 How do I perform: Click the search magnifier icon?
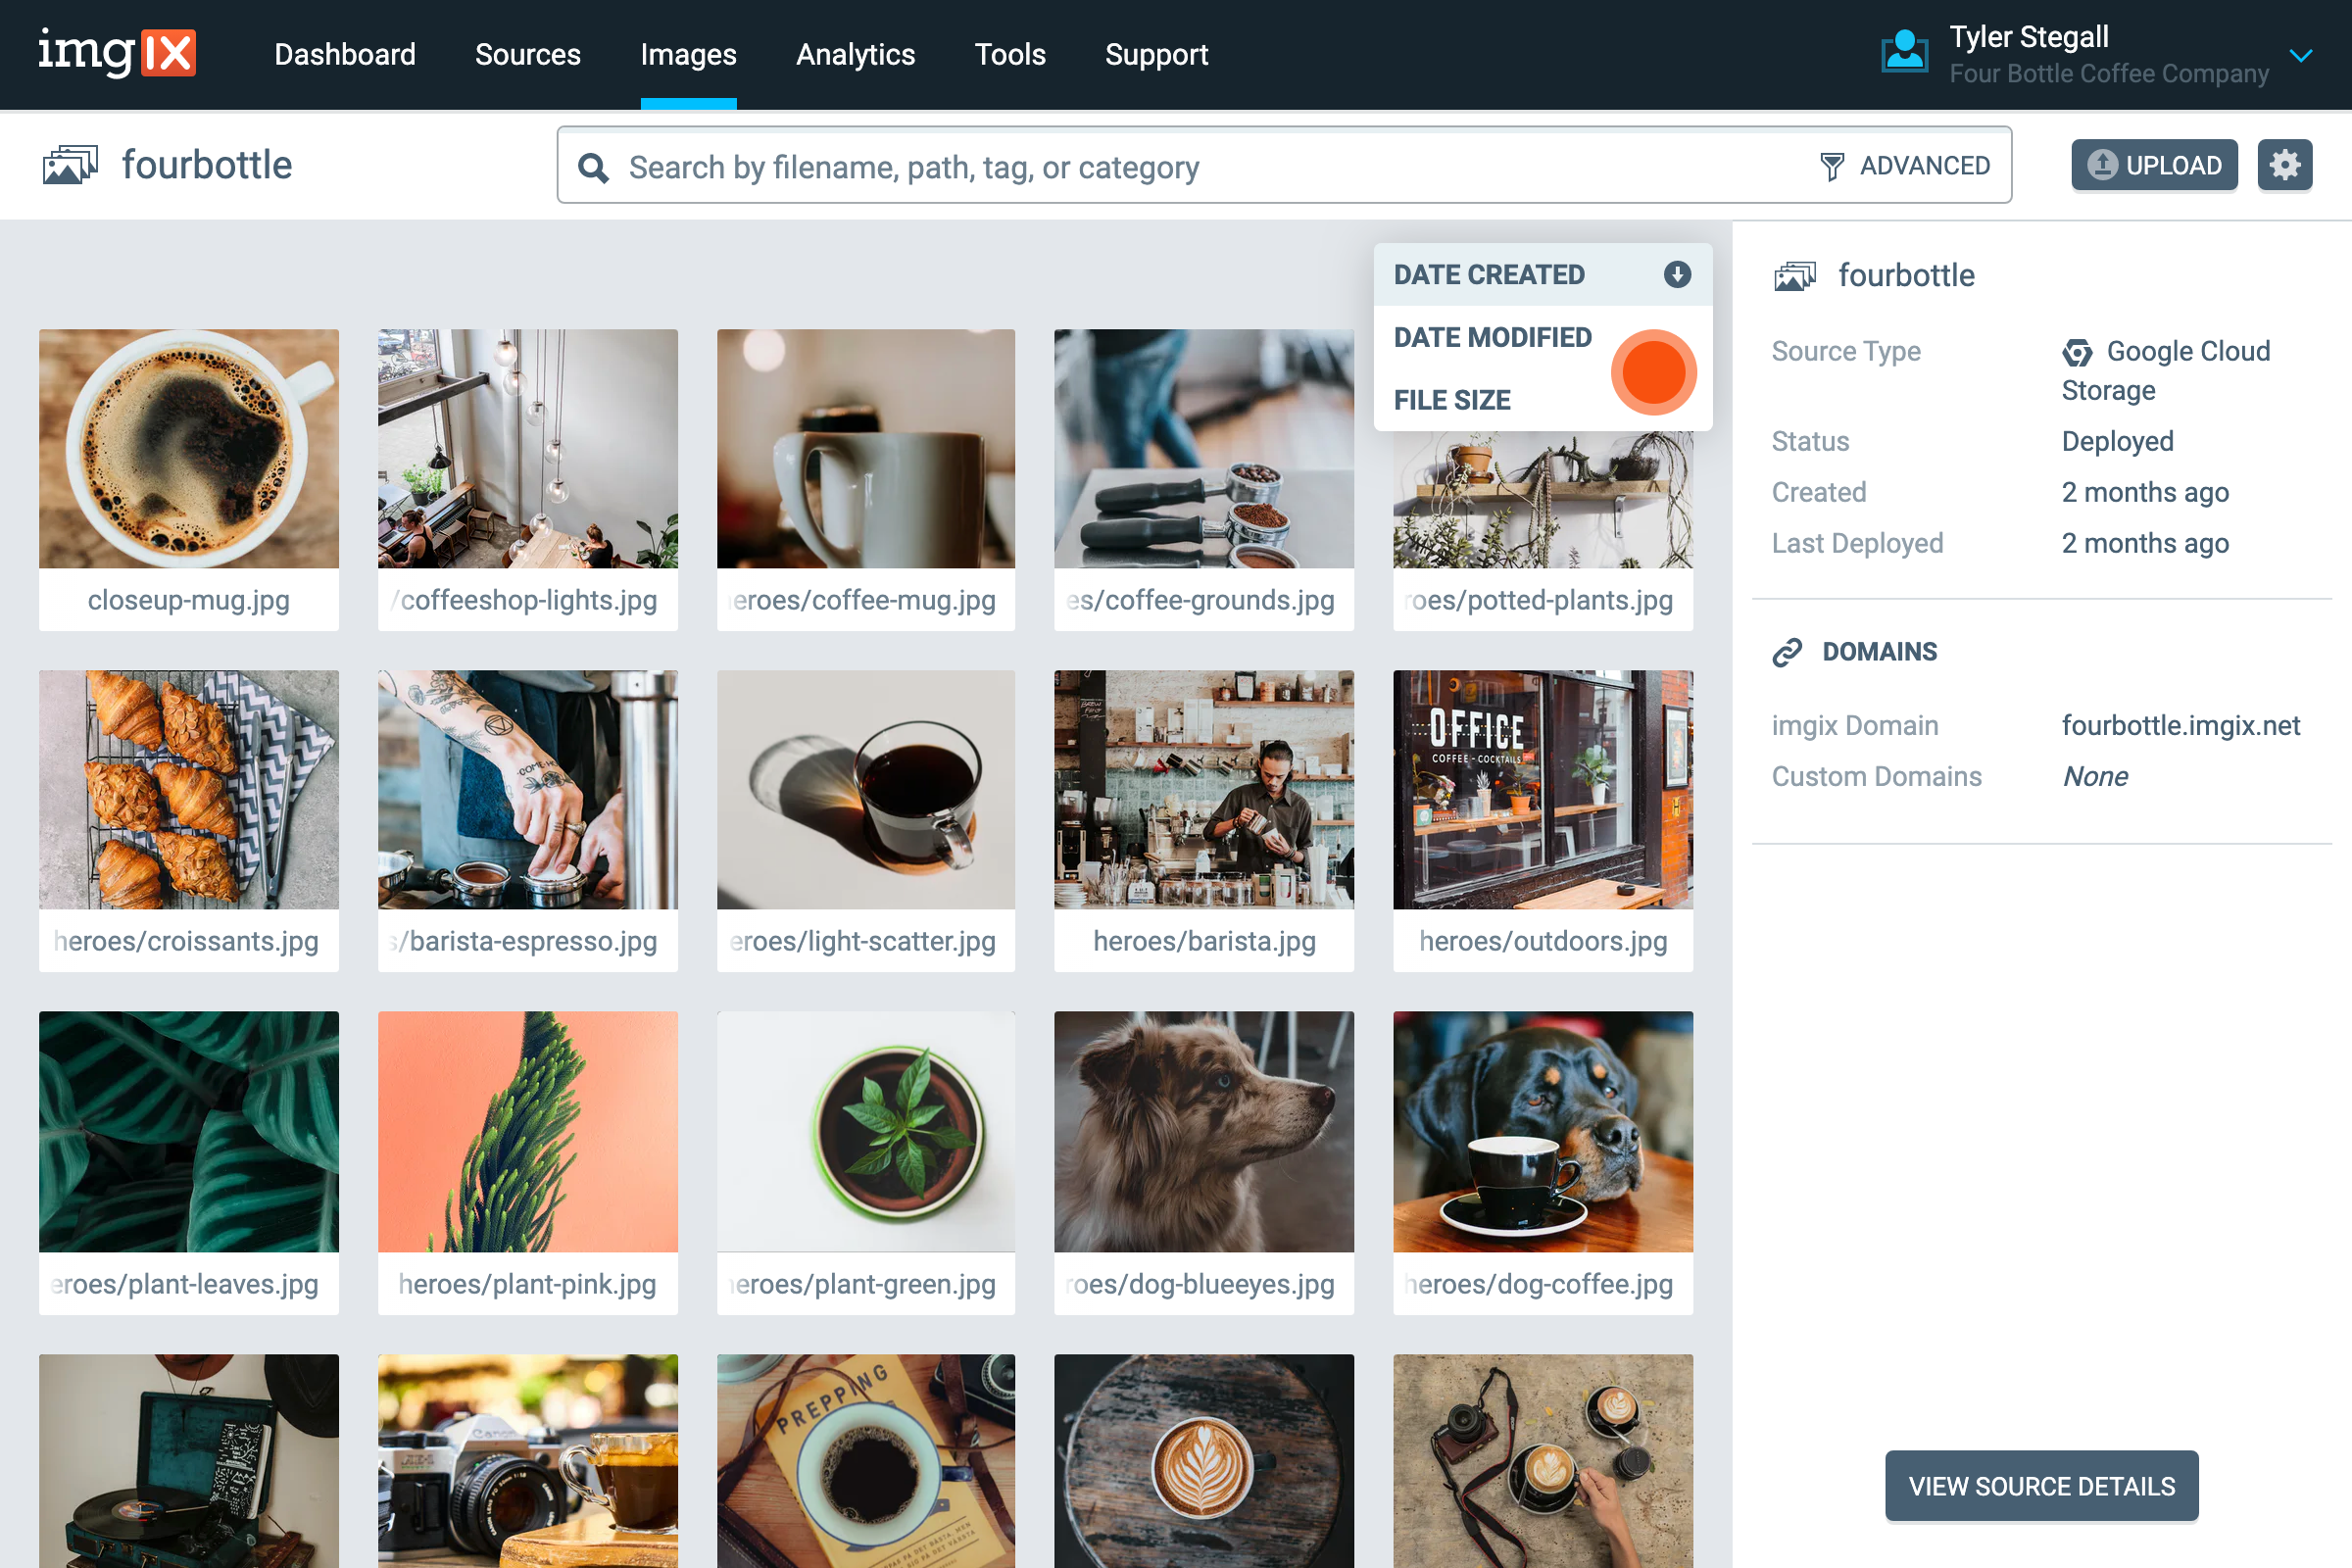click(x=594, y=166)
